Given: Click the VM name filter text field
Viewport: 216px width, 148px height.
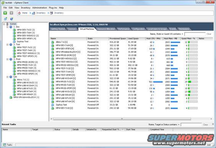Looking at the screenshot, I should 195,34.
